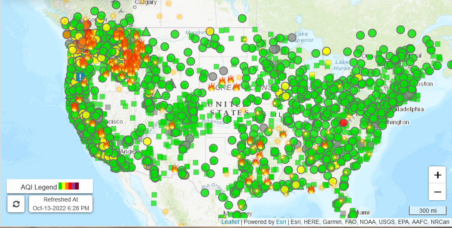Viewport: 452px width, 228px height.
Task: Click fire icon on the Gulf Coast
Action: (x=311, y=190)
